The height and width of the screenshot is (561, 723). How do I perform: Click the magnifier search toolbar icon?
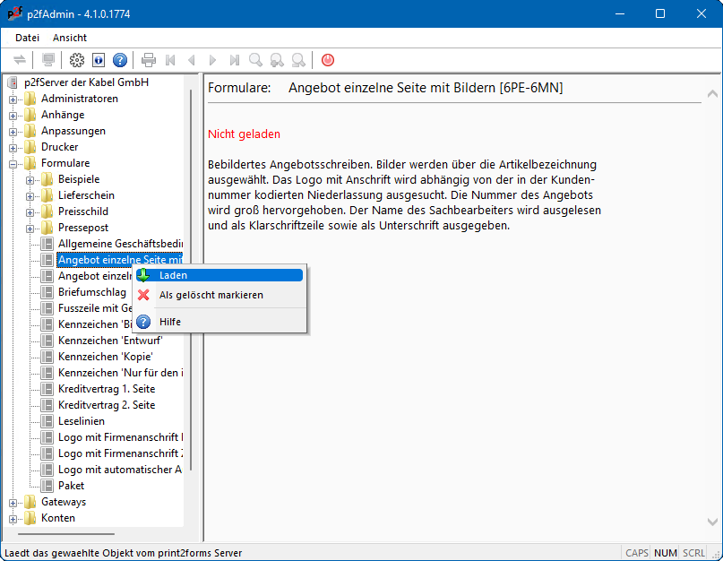pos(256,60)
